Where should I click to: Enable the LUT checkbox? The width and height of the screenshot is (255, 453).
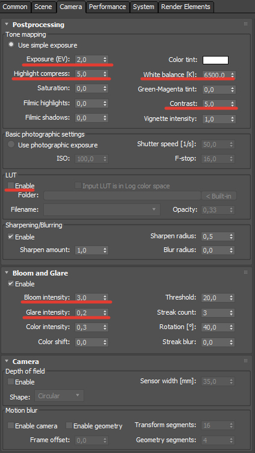pyautogui.click(x=11, y=185)
